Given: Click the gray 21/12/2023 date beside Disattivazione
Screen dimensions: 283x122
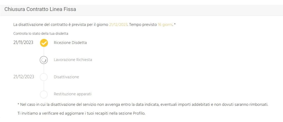Looking at the screenshot, I should click(24, 77).
